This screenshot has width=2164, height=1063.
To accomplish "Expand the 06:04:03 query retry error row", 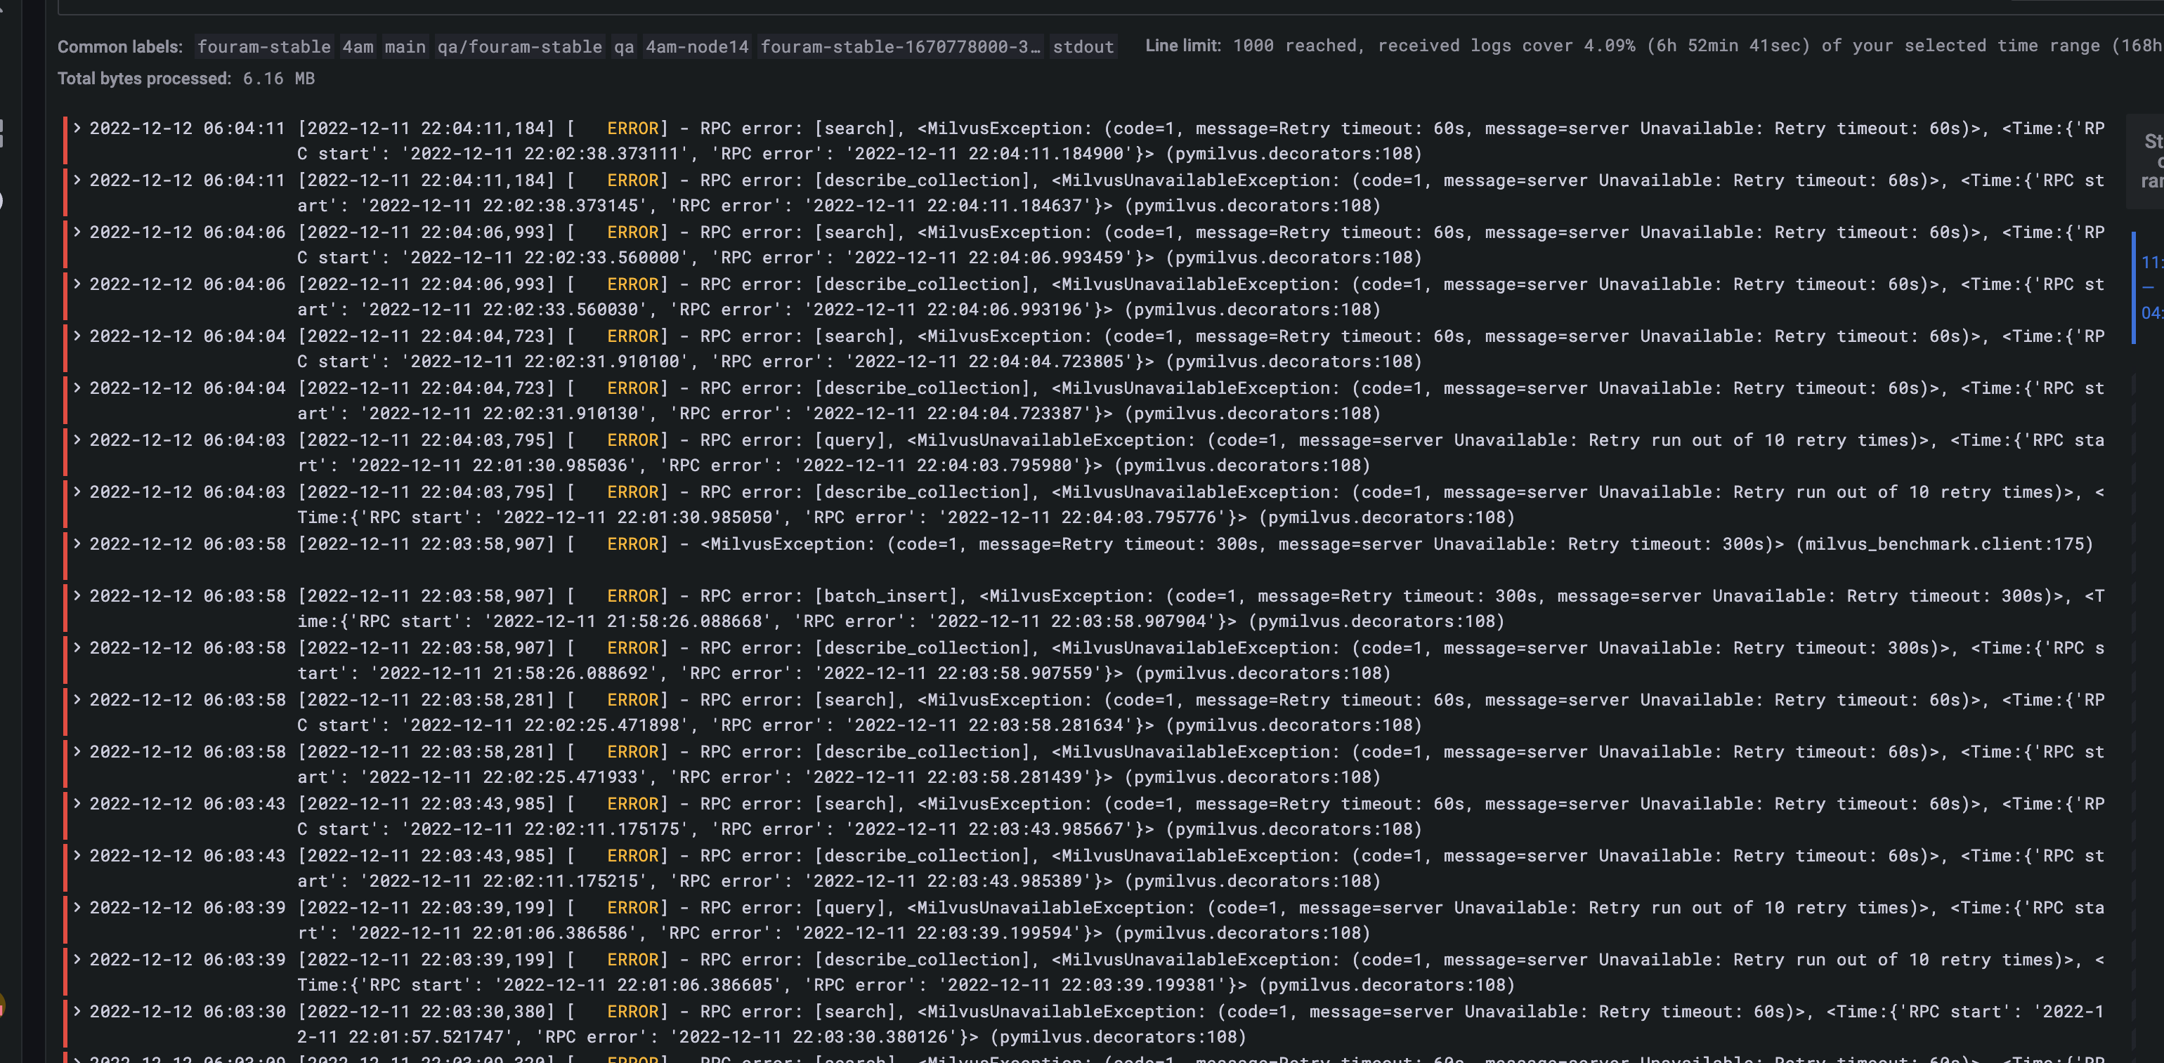I will coord(77,440).
